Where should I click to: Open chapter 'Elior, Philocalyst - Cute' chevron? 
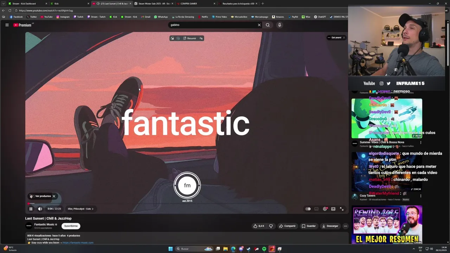click(x=93, y=209)
